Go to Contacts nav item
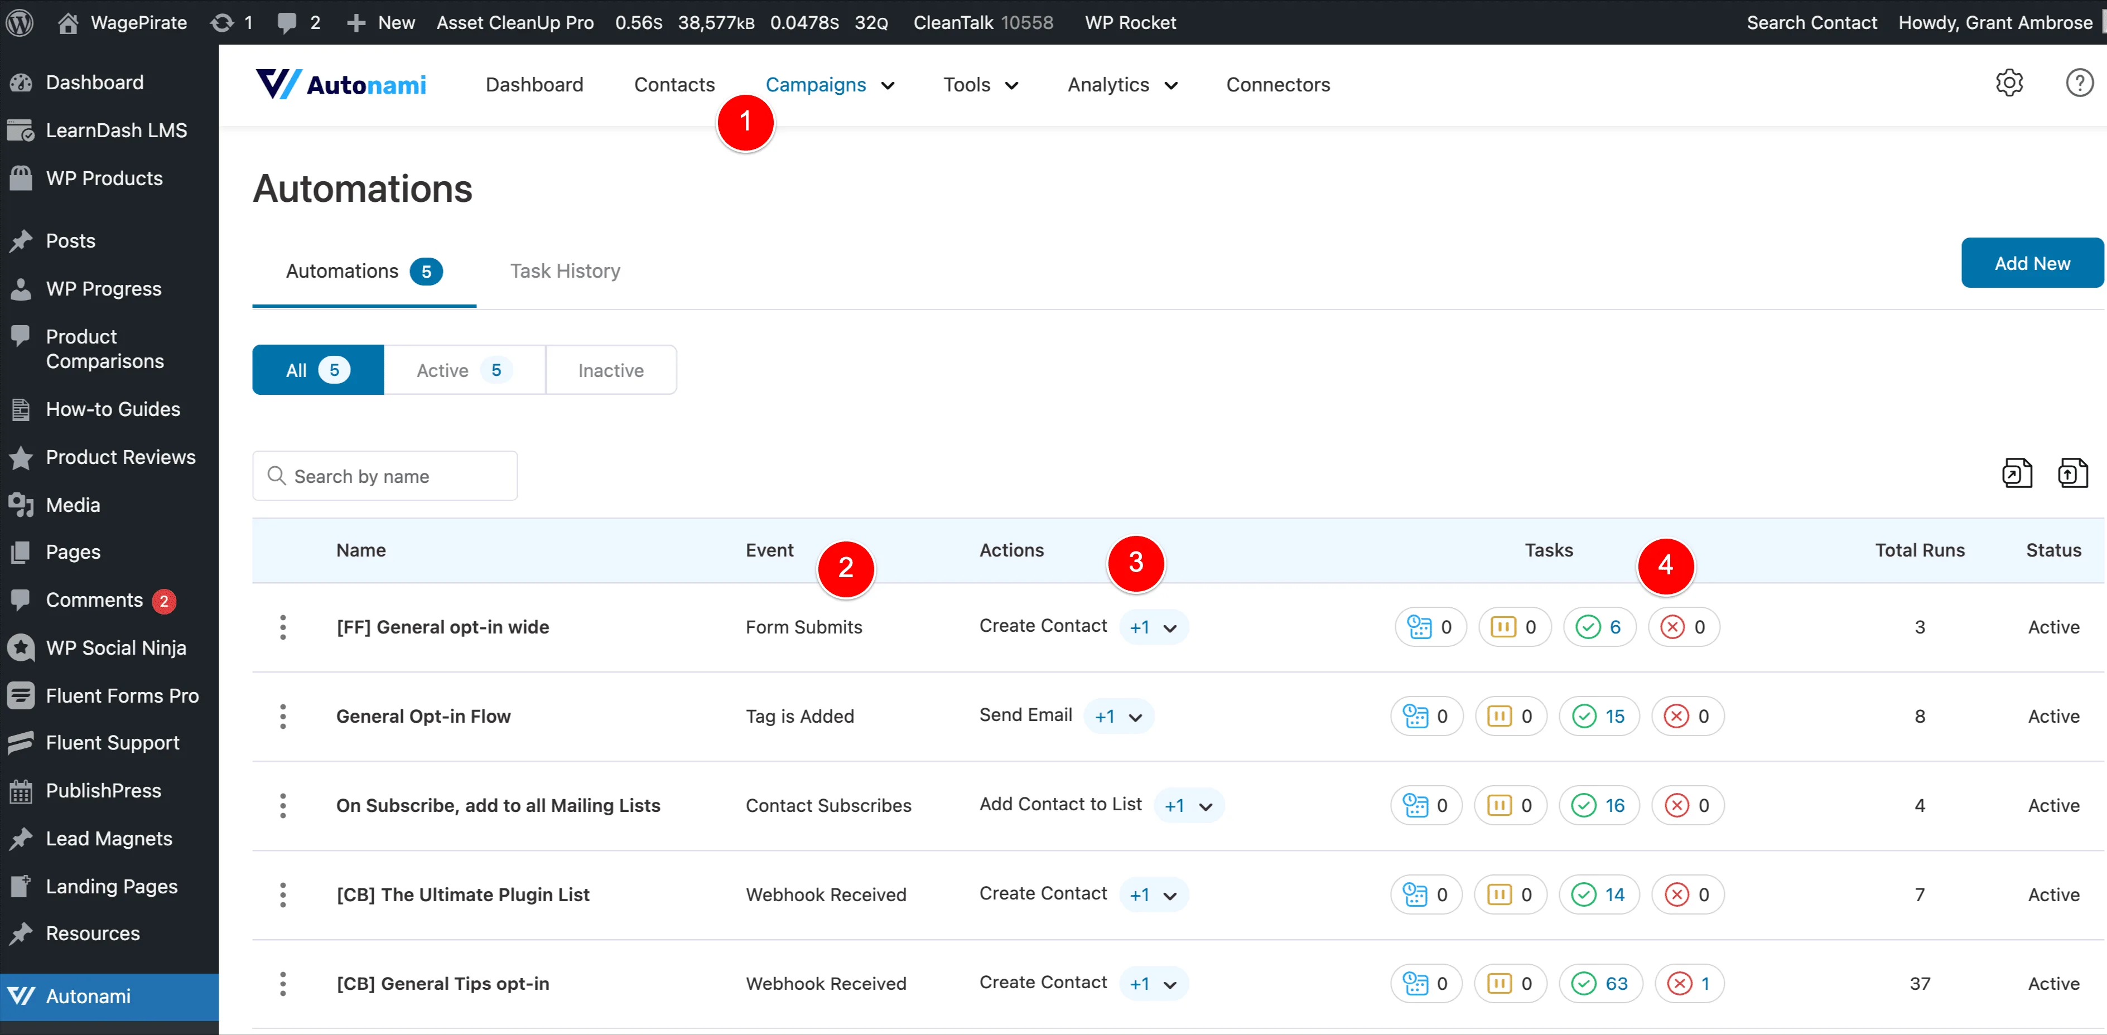2107x1035 pixels. 674,84
